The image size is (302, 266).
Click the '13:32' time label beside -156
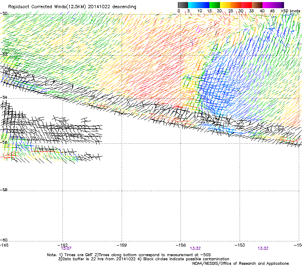coord(195,248)
